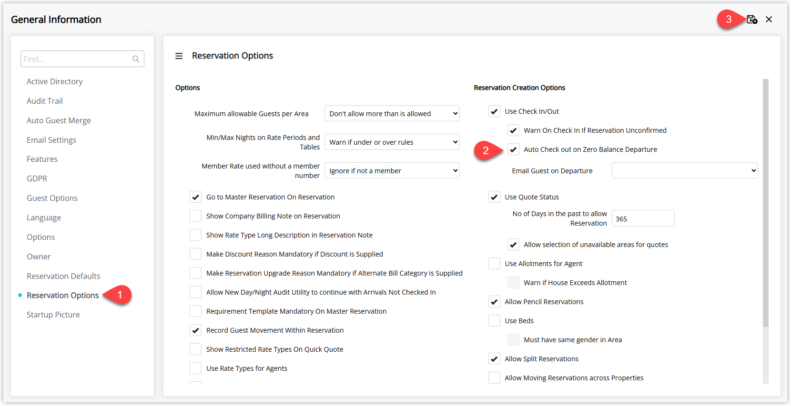
Task: Open Guest Options section
Action: (52, 198)
